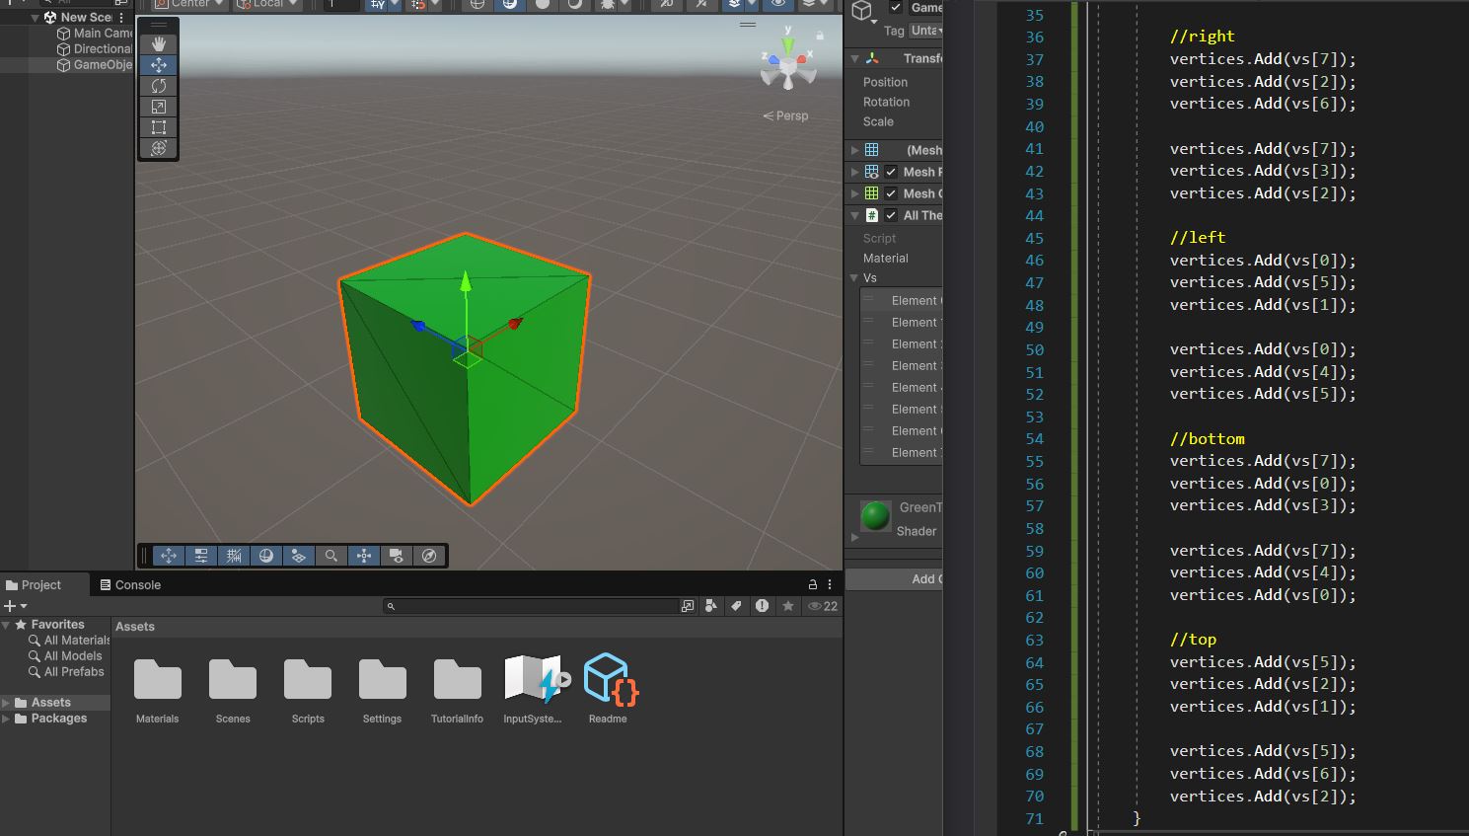Select the Move tool in scene toolbar
The height and width of the screenshot is (836, 1469).
pyautogui.click(x=158, y=65)
